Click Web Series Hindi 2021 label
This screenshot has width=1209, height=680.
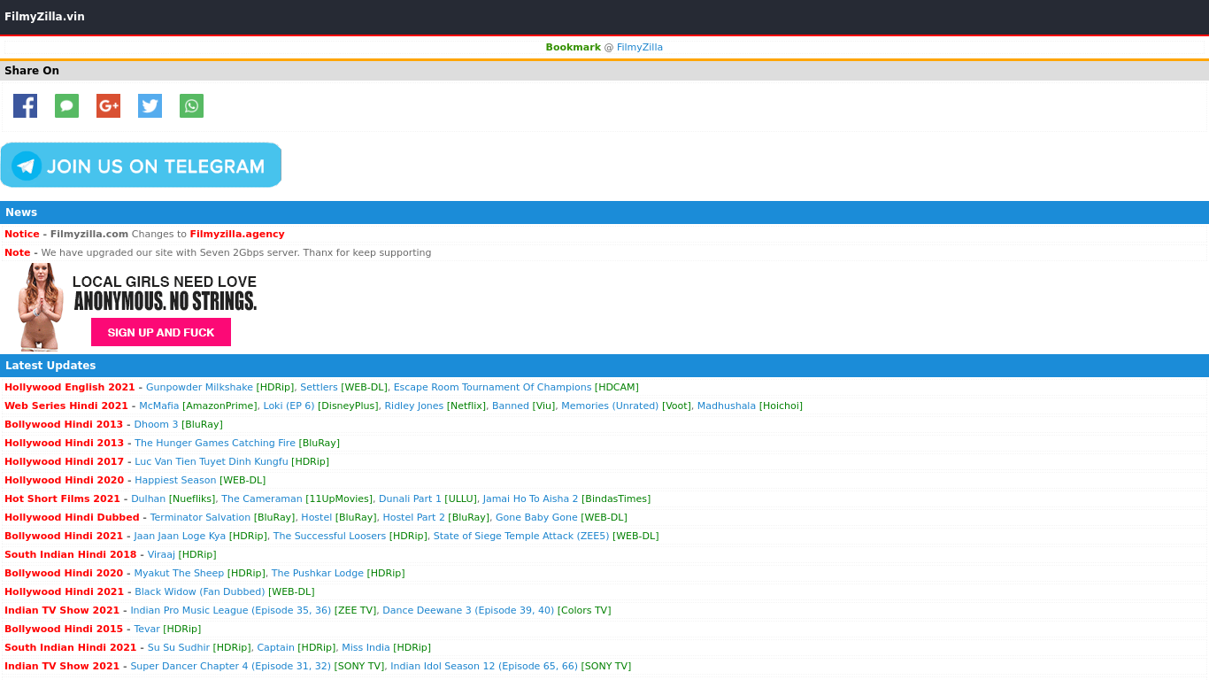pos(66,406)
